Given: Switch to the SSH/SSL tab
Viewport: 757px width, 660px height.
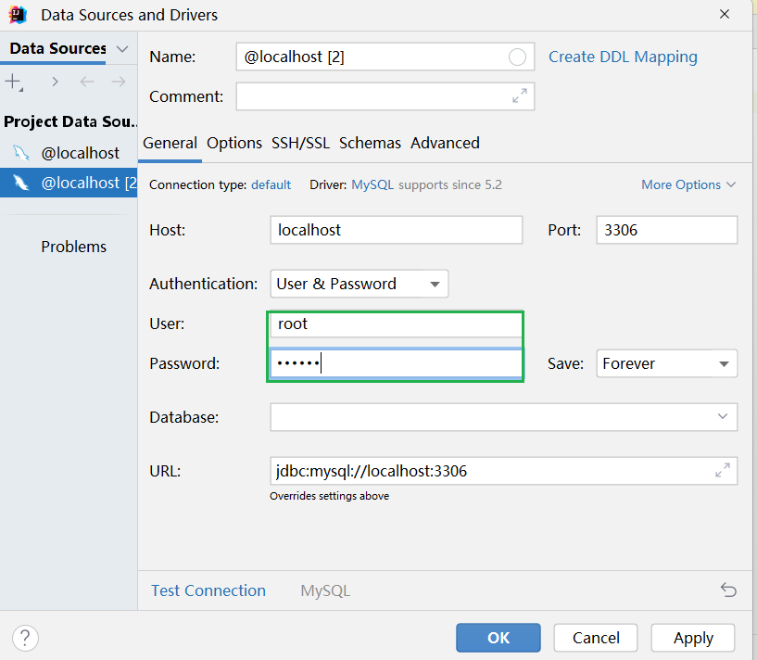Looking at the screenshot, I should point(300,143).
